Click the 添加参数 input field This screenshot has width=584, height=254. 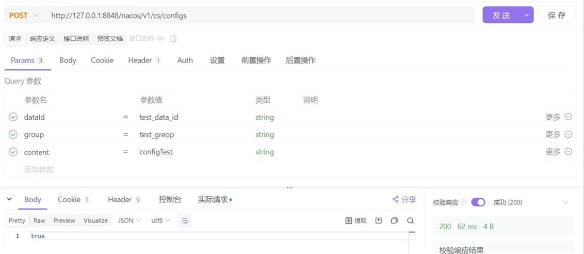click(x=39, y=169)
